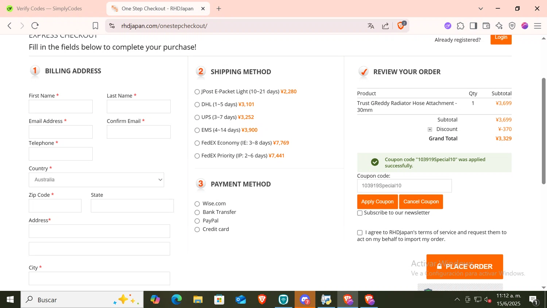Click the Apply Coupon button
This screenshot has width=547, height=308.
[x=377, y=202]
